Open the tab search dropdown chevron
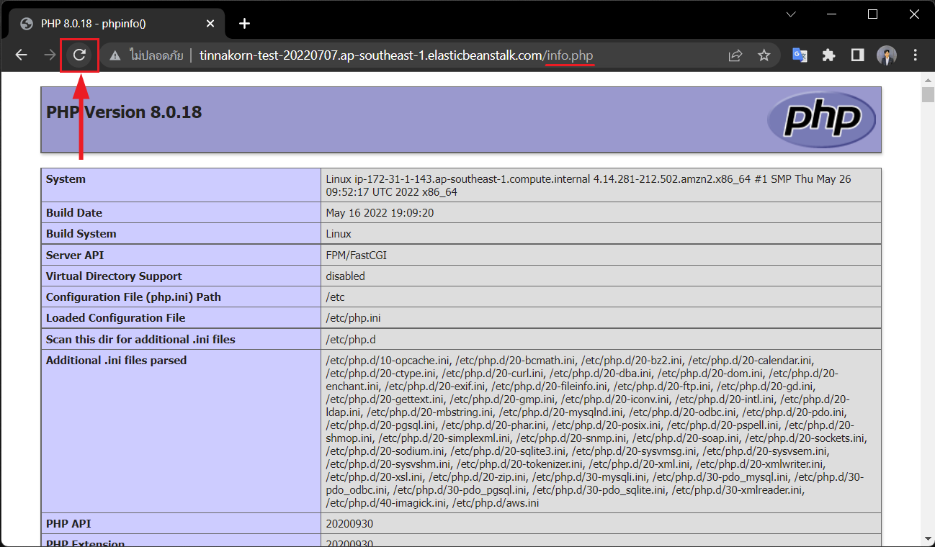Image resolution: width=935 pixels, height=547 pixels. click(791, 14)
